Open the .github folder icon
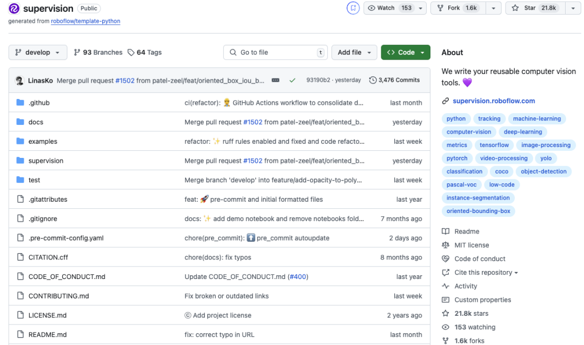 coord(21,102)
